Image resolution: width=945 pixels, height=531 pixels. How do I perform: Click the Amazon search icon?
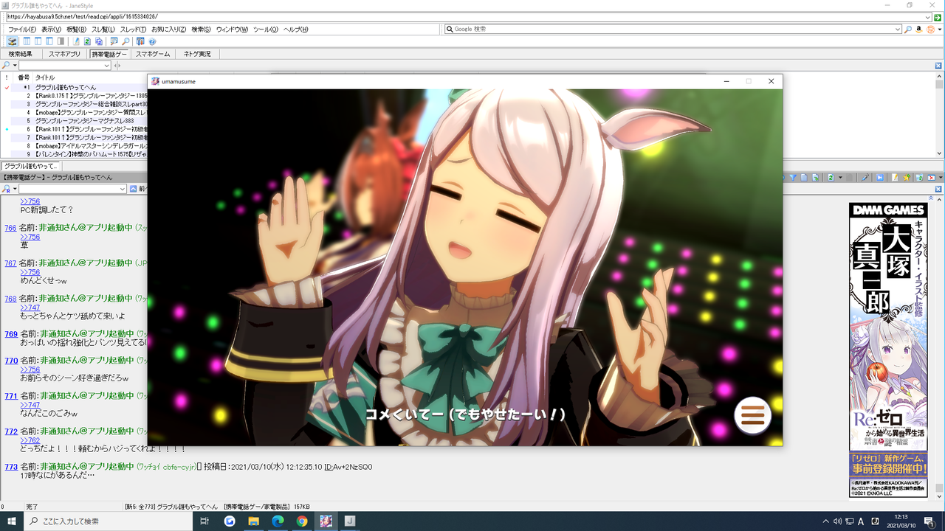coord(919,29)
